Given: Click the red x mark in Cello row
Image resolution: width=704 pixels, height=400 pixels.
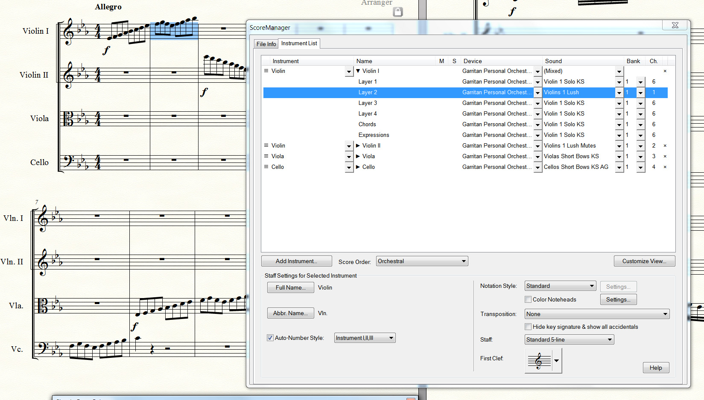Looking at the screenshot, I should (665, 167).
